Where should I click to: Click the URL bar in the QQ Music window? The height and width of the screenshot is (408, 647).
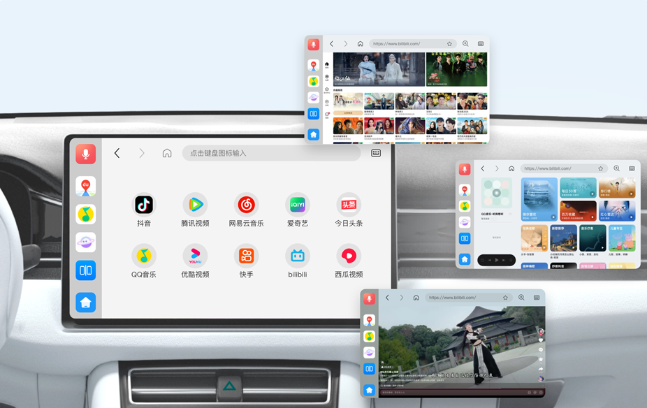563,168
